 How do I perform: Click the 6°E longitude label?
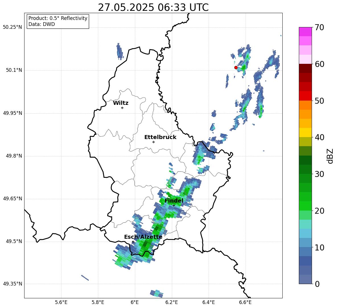click(135, 302)
